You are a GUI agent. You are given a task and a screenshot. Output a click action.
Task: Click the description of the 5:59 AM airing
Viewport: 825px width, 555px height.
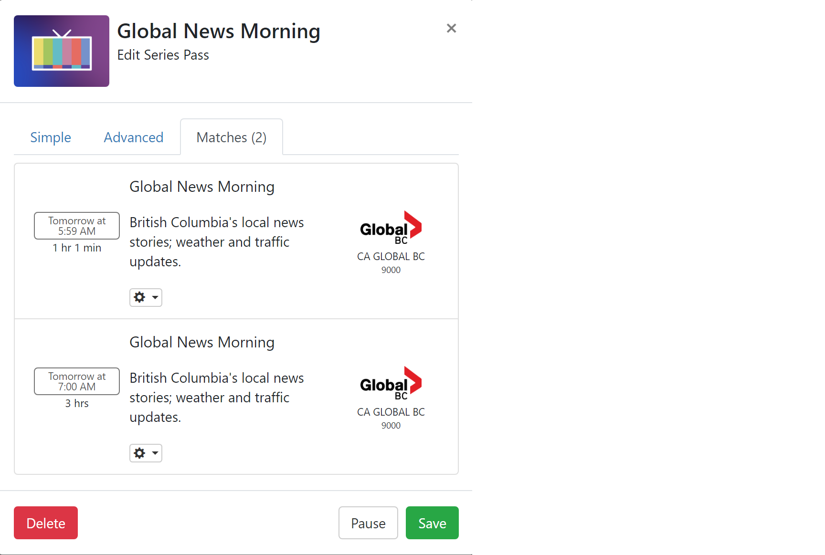coord(216,242)
